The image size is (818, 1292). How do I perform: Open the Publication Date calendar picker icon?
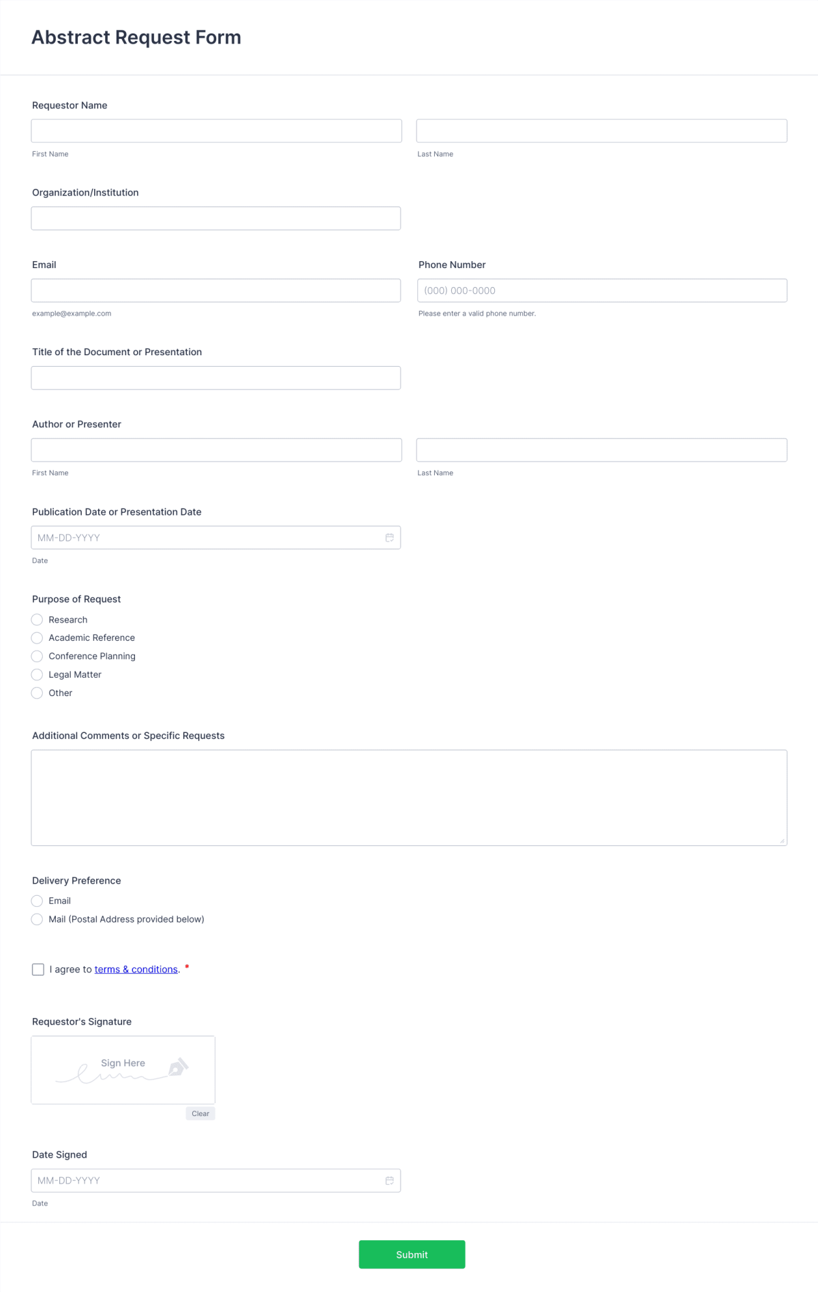tap(389, 537)
